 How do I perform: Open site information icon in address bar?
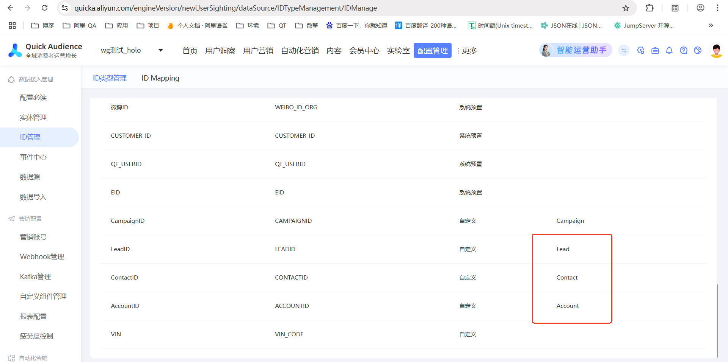(65, 8)
